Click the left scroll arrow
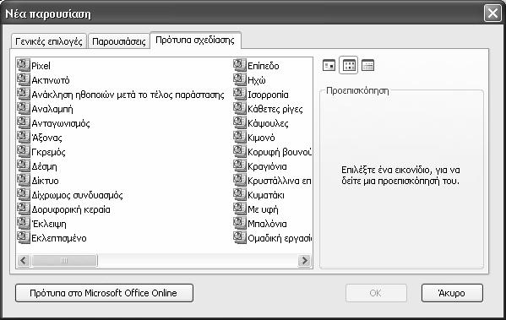 coord(24,260)
